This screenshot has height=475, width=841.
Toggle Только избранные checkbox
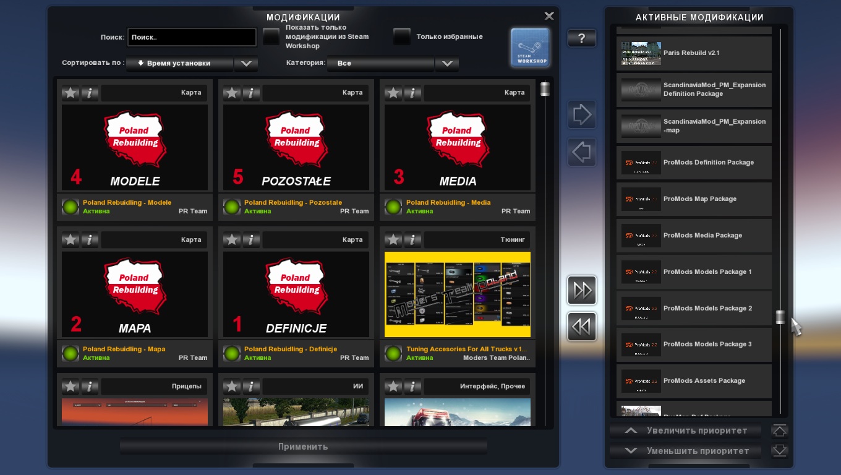(x=402, y=37)
